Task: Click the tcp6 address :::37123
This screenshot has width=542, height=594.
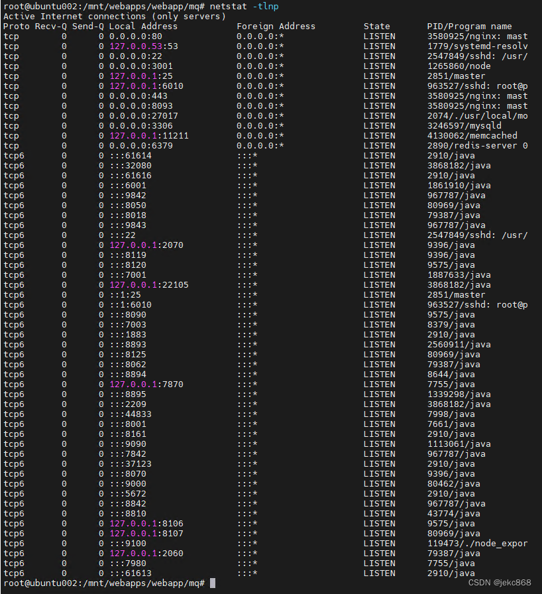Action: coord(131,463)
